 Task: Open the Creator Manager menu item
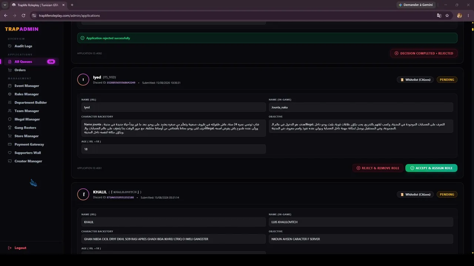(x=28, y=161)
